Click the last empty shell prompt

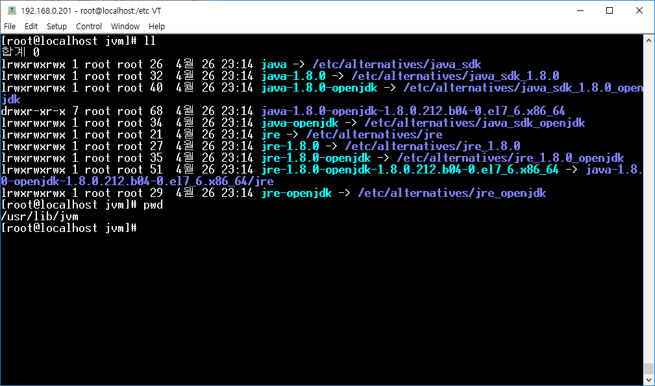tap(69, 228)
